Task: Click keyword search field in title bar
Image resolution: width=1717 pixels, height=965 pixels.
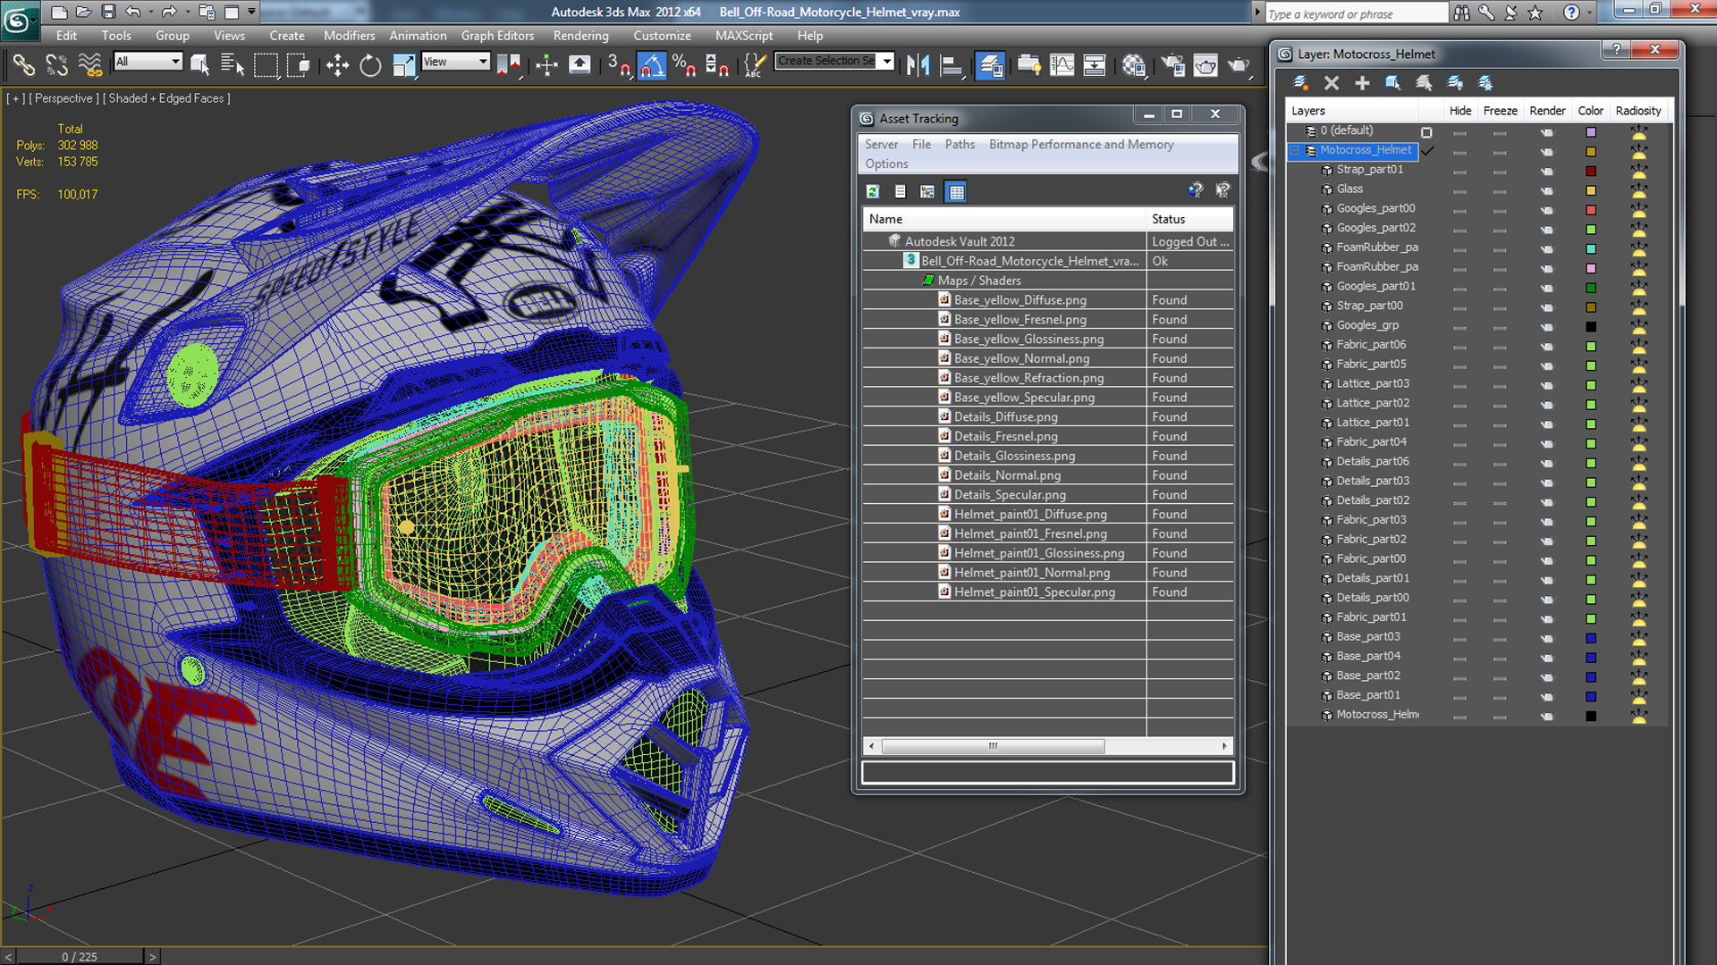Action: [x=1356, y=13]
